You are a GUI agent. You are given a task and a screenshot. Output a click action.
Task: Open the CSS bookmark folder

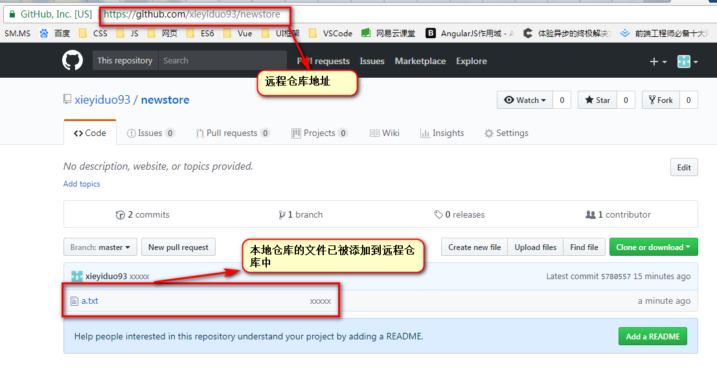point(93,34)
